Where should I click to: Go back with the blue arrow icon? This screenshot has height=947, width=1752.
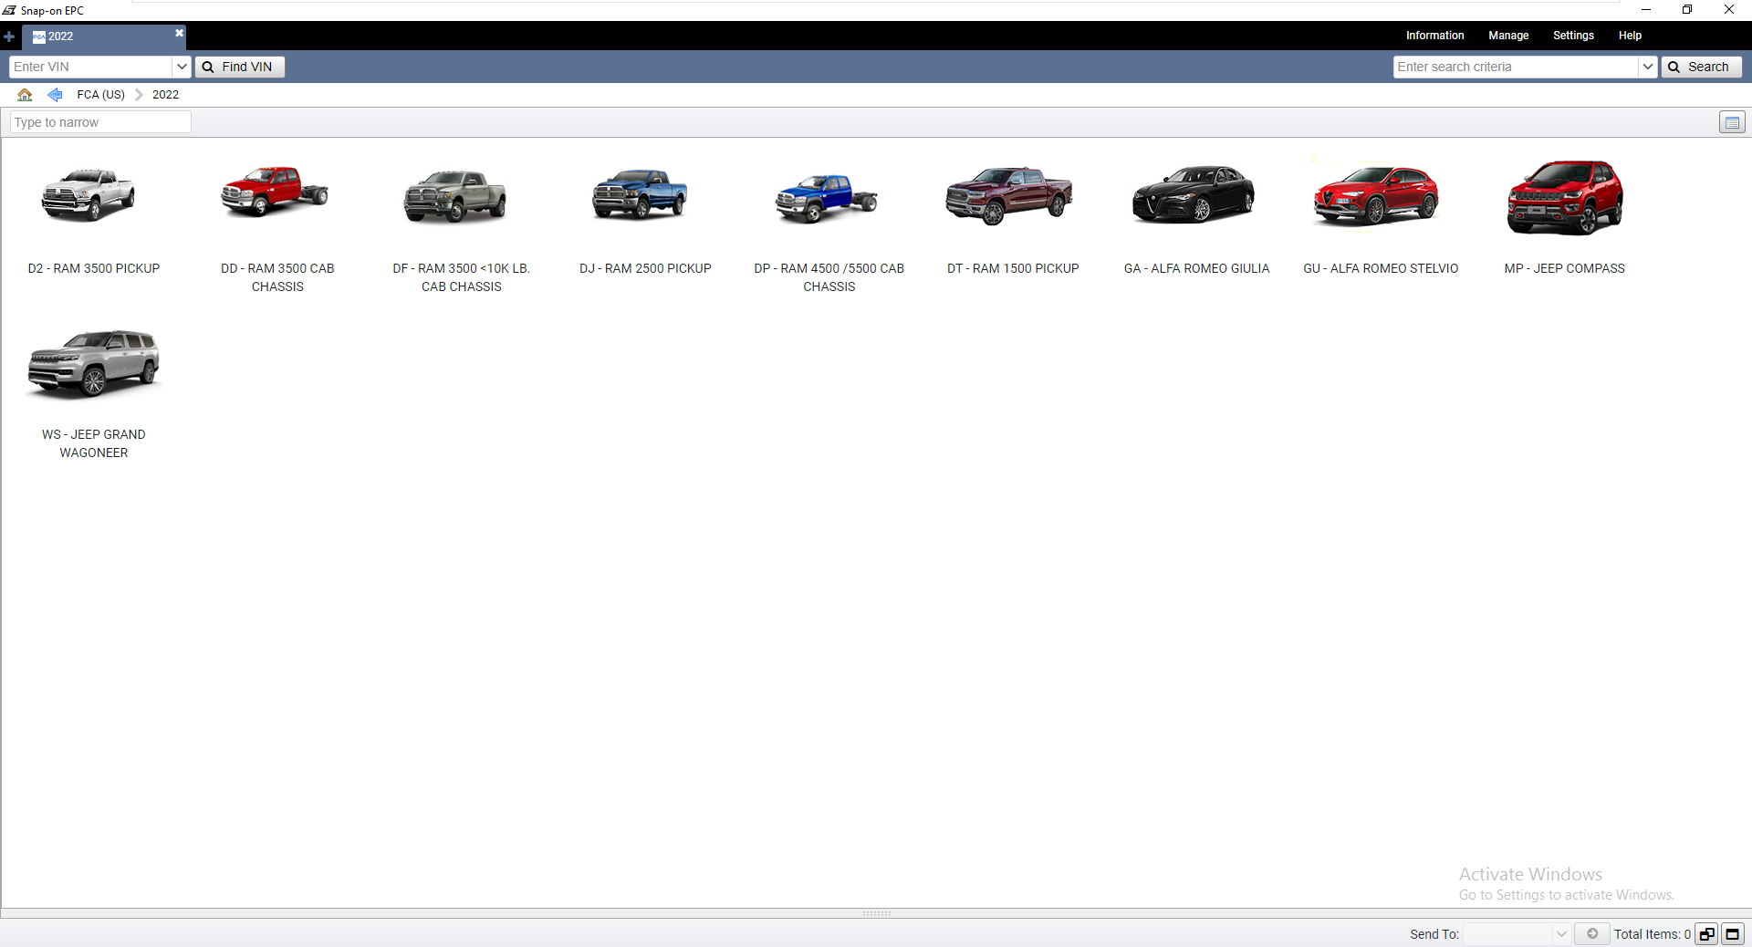(55, 94)
